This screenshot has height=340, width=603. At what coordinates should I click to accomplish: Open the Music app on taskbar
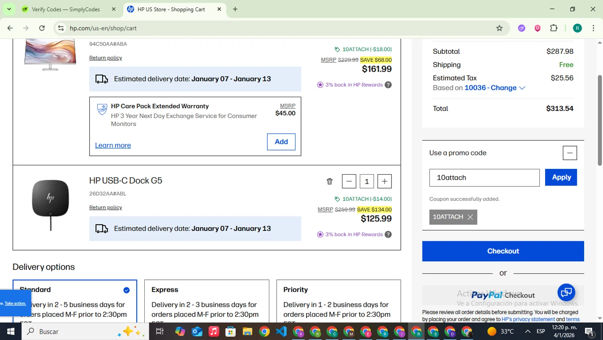tap(214, 332)
